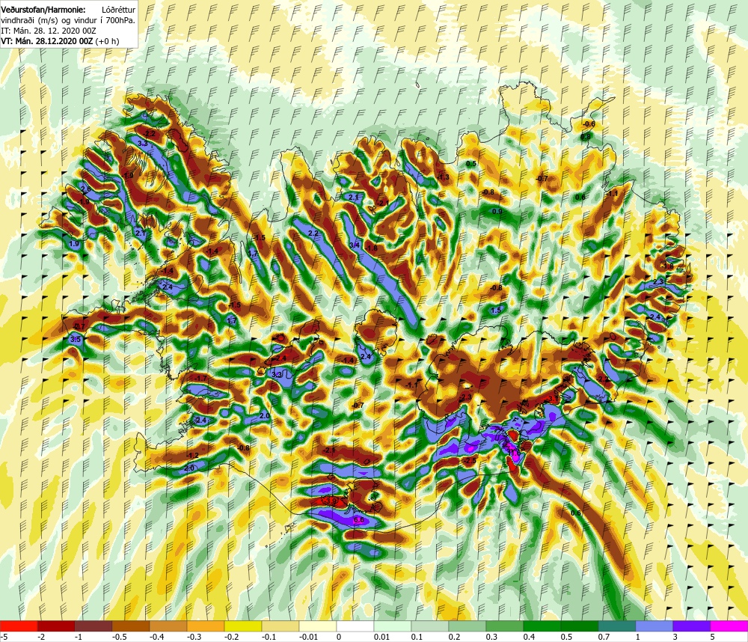Click the '3.5' value on the west peninsula

point(76,340)
